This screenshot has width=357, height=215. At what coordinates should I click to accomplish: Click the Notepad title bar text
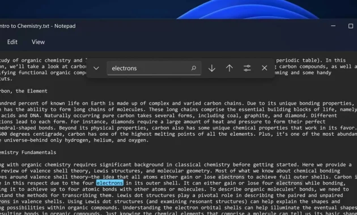(x=38, y=26)
